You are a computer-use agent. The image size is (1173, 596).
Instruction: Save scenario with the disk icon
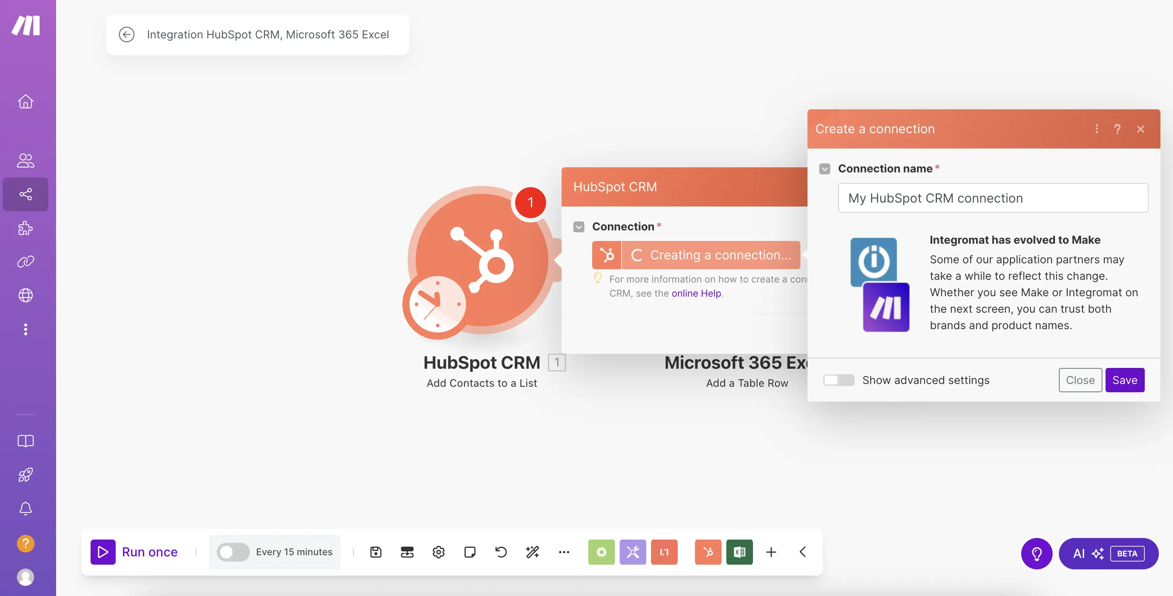pyautogui.click(x=376, y=552)
